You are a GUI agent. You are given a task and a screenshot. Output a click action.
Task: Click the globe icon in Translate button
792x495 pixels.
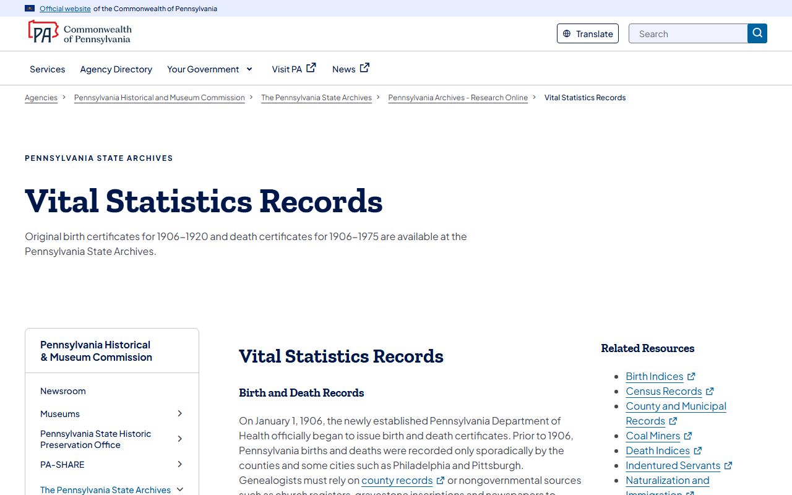(x=567, y=34)
